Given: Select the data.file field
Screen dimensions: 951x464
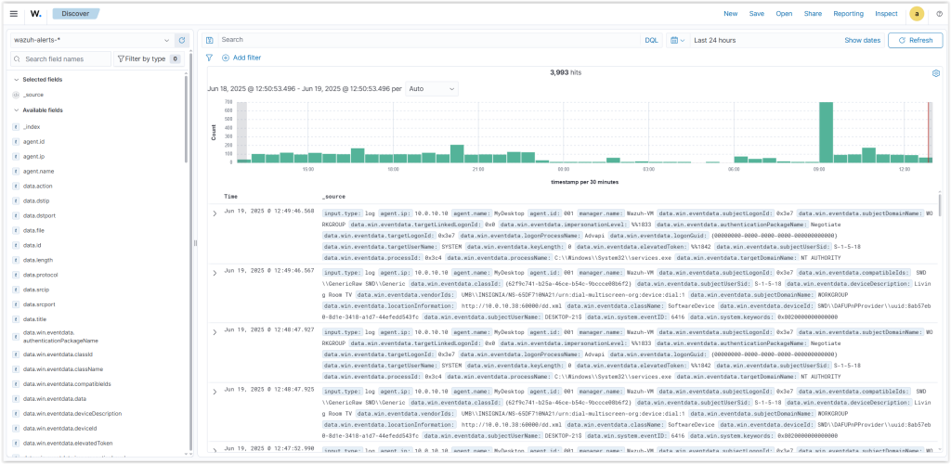Looking at the screenshot, I should click(33, 231).
